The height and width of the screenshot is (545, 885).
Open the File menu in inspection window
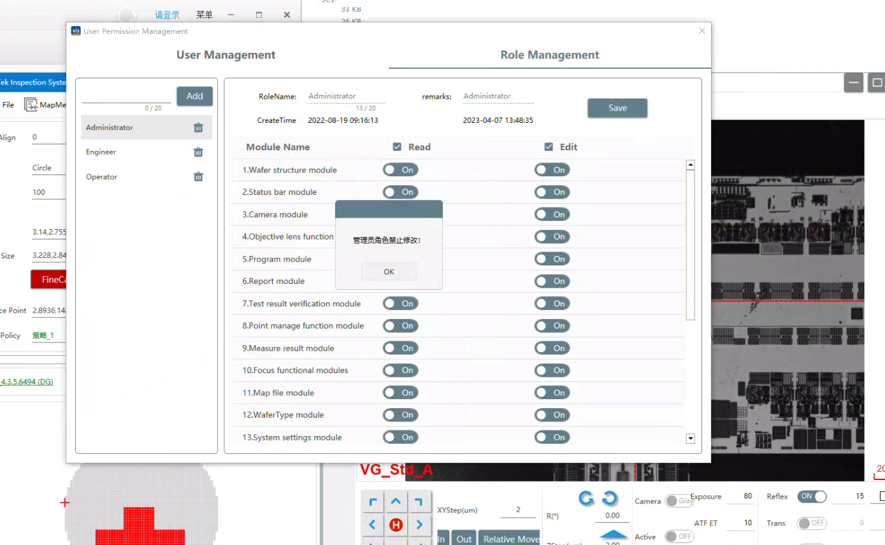pyautogui.click(x=8, y=105)
